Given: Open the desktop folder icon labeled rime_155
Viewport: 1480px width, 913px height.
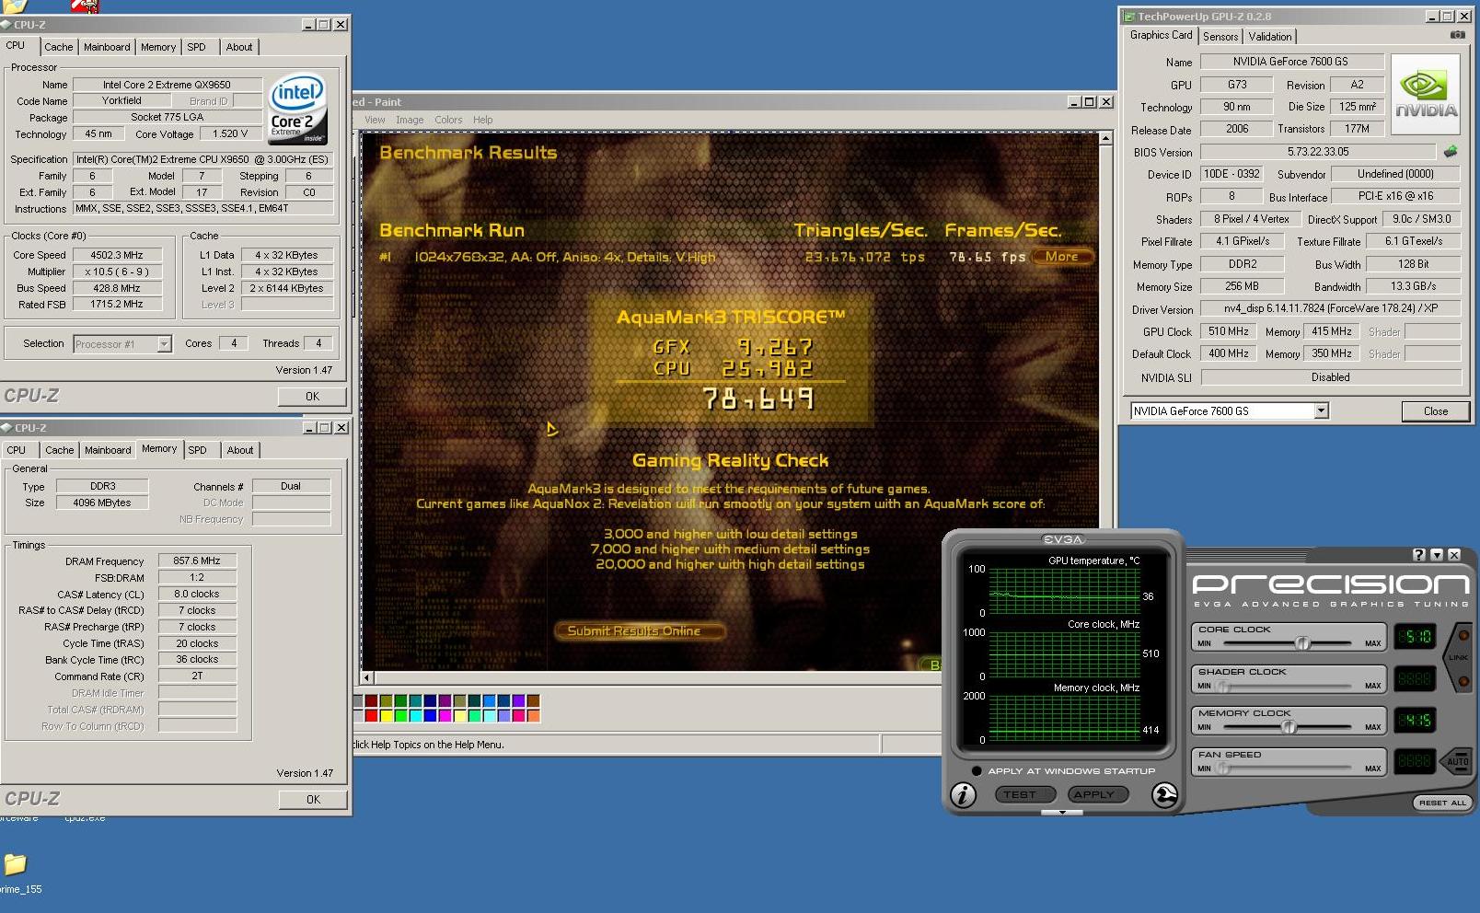Looking at the screenshot, I should click(x=14, y=864).
